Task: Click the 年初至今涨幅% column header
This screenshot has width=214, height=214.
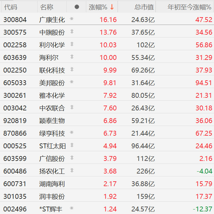Action: click(190, 7)
